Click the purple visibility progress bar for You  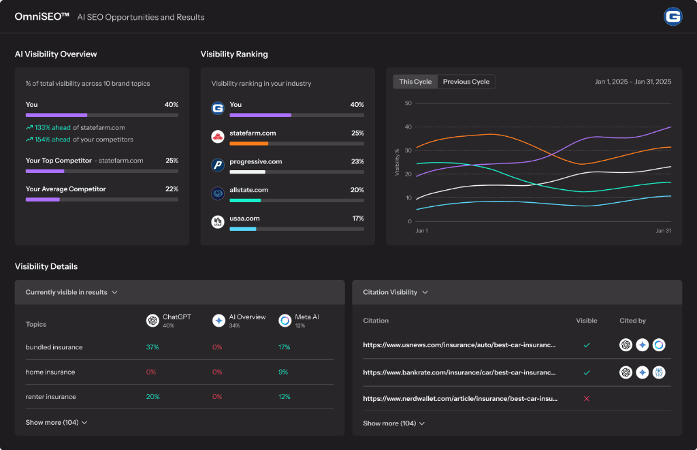coord(56,114)
